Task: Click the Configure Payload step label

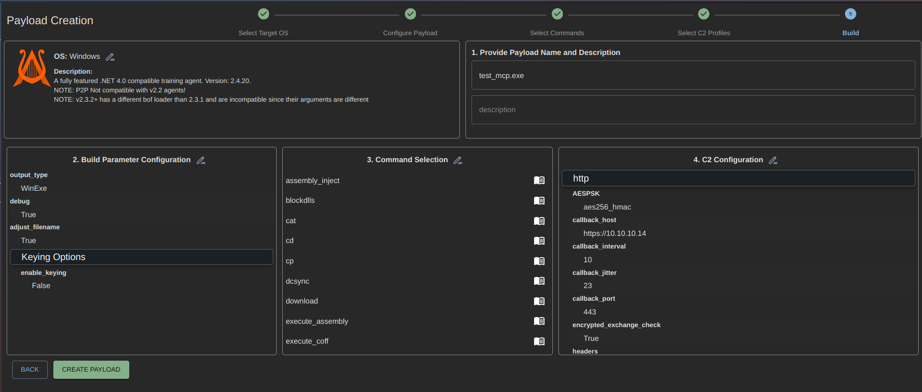Action: pos(410,33)
